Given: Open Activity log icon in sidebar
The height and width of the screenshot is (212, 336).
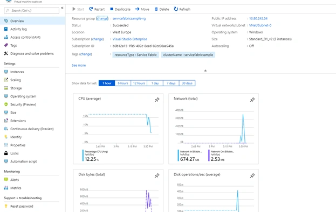Looking at the screenshot, I should tap(6, 29).
